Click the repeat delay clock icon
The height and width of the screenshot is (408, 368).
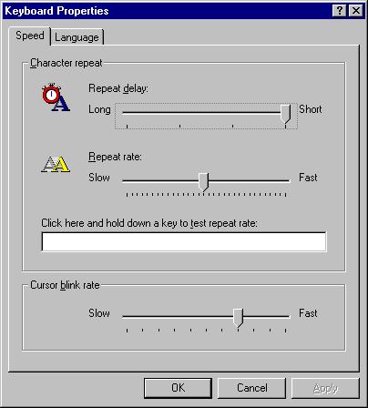point(56,97)
